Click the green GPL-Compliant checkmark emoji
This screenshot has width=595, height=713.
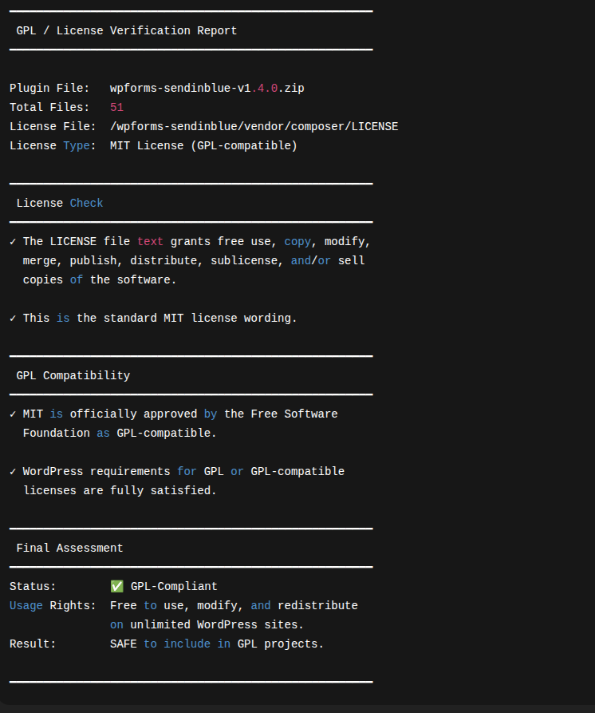pyautogui.click(x=117, y=586)
